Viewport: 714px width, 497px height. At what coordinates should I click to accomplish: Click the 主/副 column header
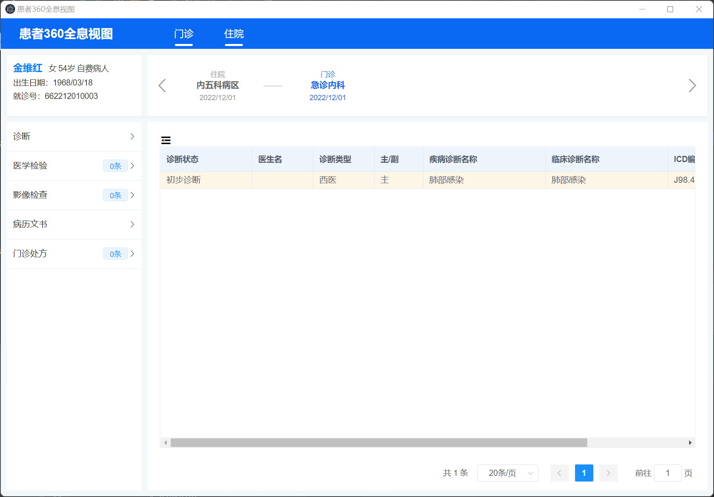pyautogui.click(x=399, y=159)
